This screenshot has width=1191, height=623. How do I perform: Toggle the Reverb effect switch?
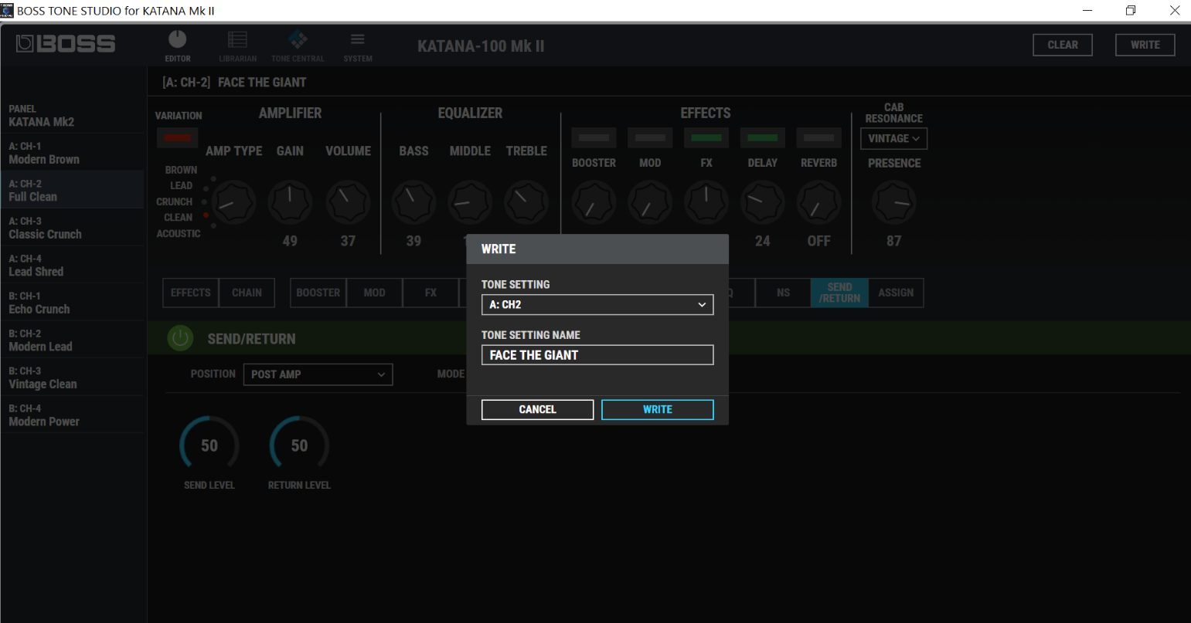819,138
